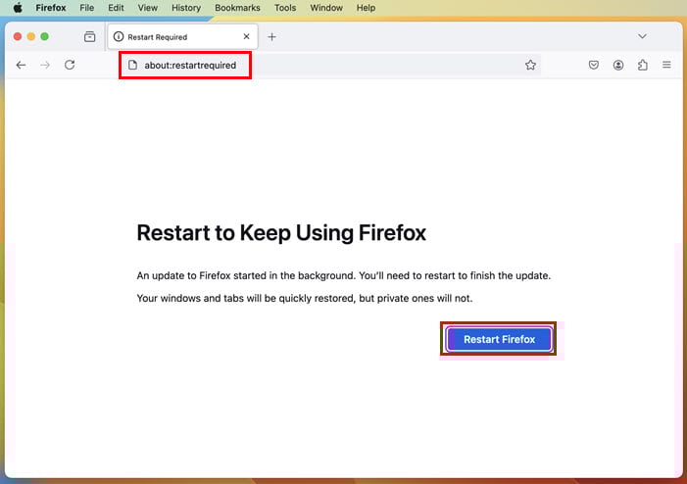Open the Help menu
The image size is (687, 484).
pos(366,8)
